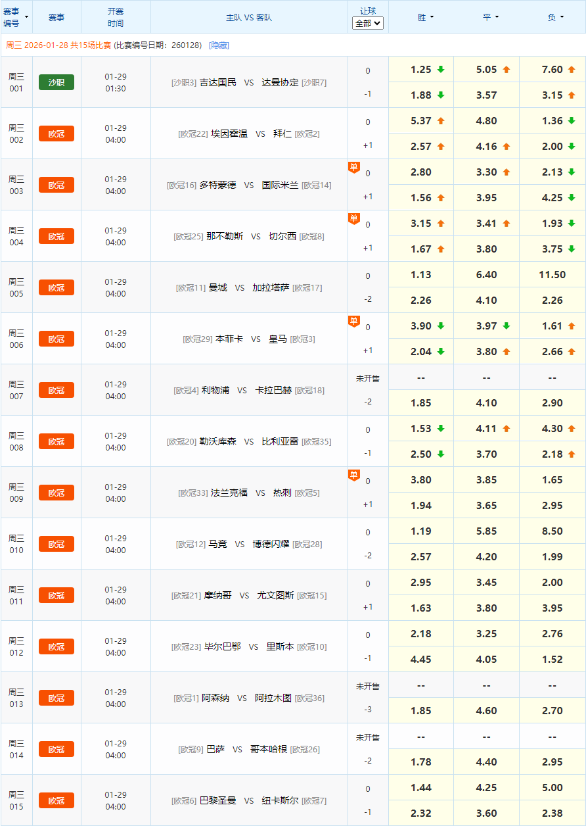The width and height of the screenshot is (586, 826).
Task: Click the 欧冠 badge on the 巴黎圣曼 row
Action: pyautogui.click(x=56, y=800)
